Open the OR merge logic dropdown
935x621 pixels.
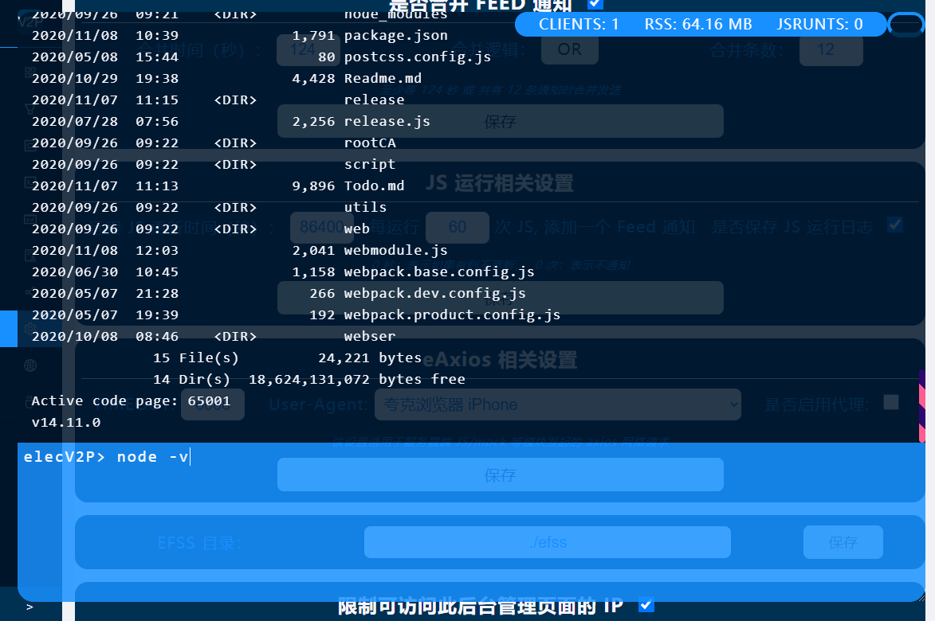click(569, 49)
